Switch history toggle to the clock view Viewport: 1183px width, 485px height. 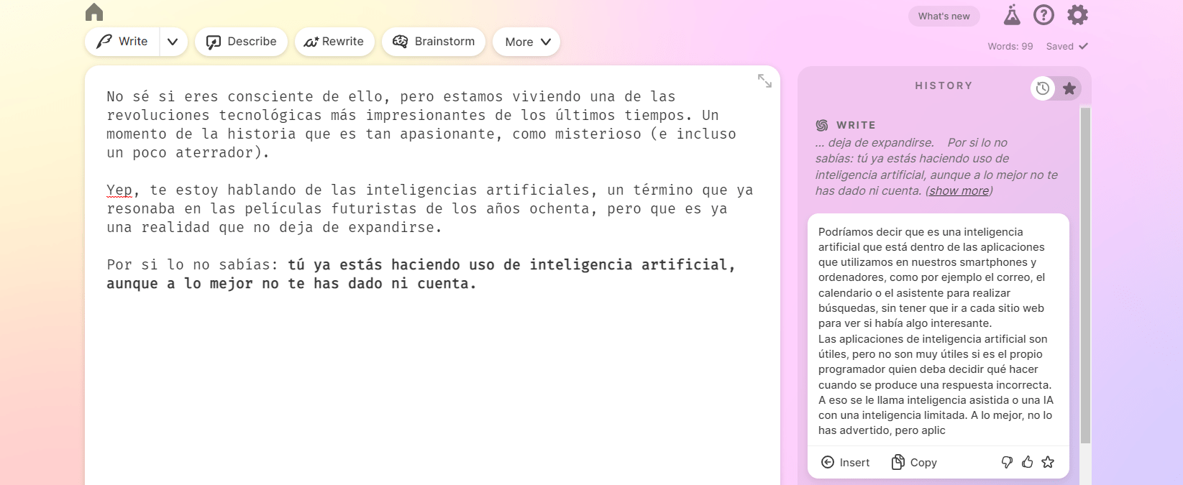coord(1043,88)
